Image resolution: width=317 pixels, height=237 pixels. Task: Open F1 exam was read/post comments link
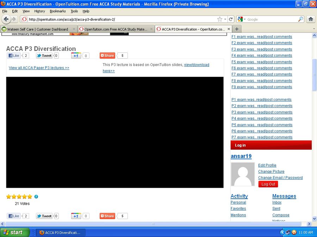click(x=262, y=37)
